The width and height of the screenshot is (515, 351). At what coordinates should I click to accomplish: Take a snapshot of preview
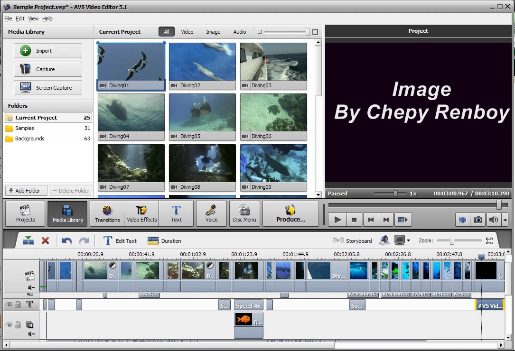(478, 220)
